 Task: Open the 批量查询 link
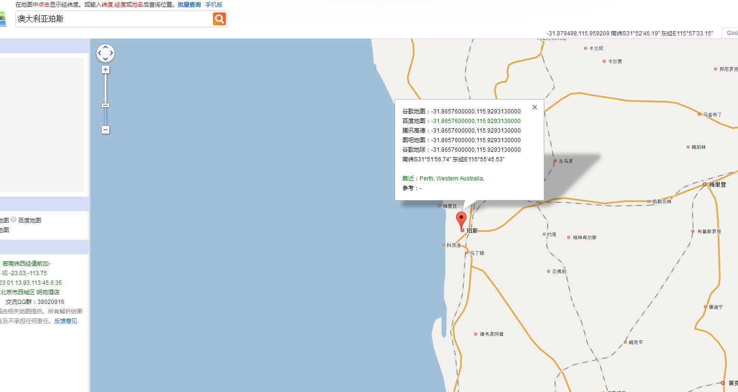[189, 5]
